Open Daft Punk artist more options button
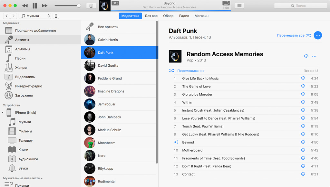Image resolution: width=330 pixels, height=187 pixels. [x=318, y=35]
